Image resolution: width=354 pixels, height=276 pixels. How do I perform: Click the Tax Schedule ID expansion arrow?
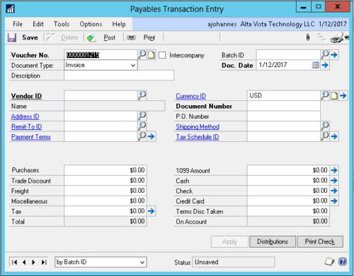click(x=334, y=136)
